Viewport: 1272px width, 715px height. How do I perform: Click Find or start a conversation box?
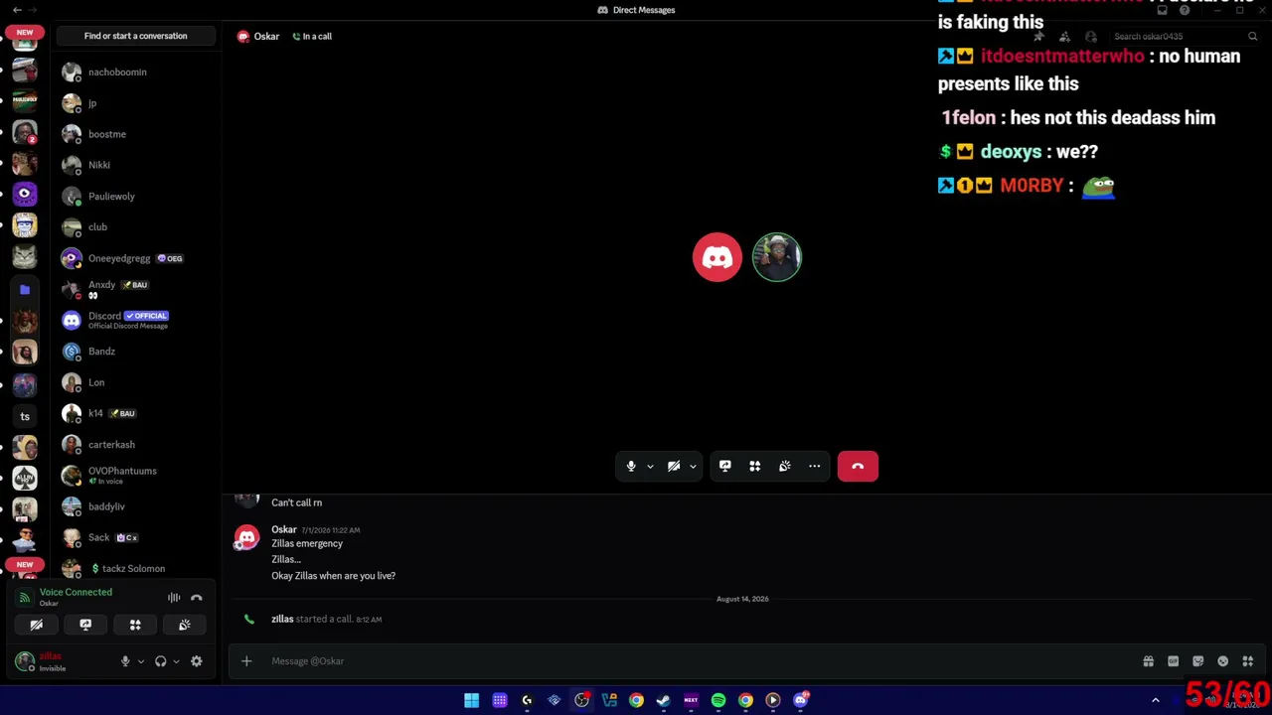click(x=135, y=36)
